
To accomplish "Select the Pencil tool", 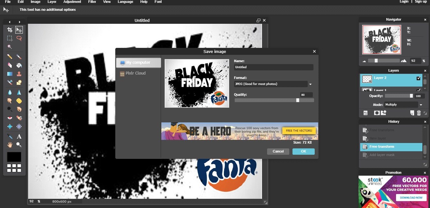I will pos(10,57).
